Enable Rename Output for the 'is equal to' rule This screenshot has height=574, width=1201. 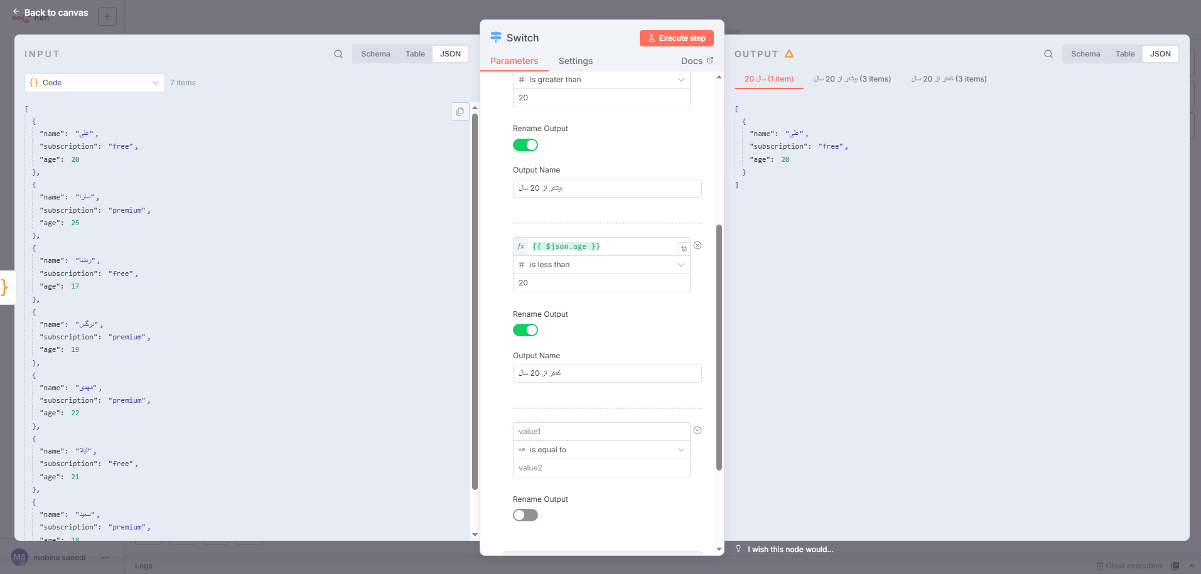tap(525, 515)
